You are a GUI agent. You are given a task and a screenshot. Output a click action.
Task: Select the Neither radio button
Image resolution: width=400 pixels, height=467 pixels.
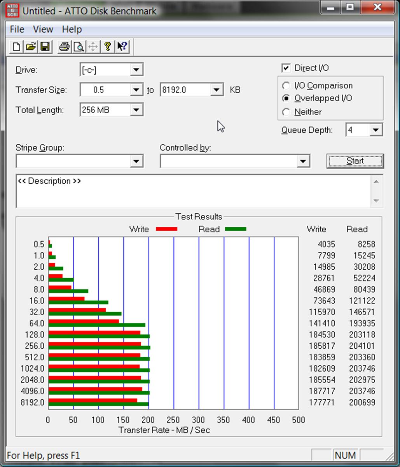tap(286, 112)
